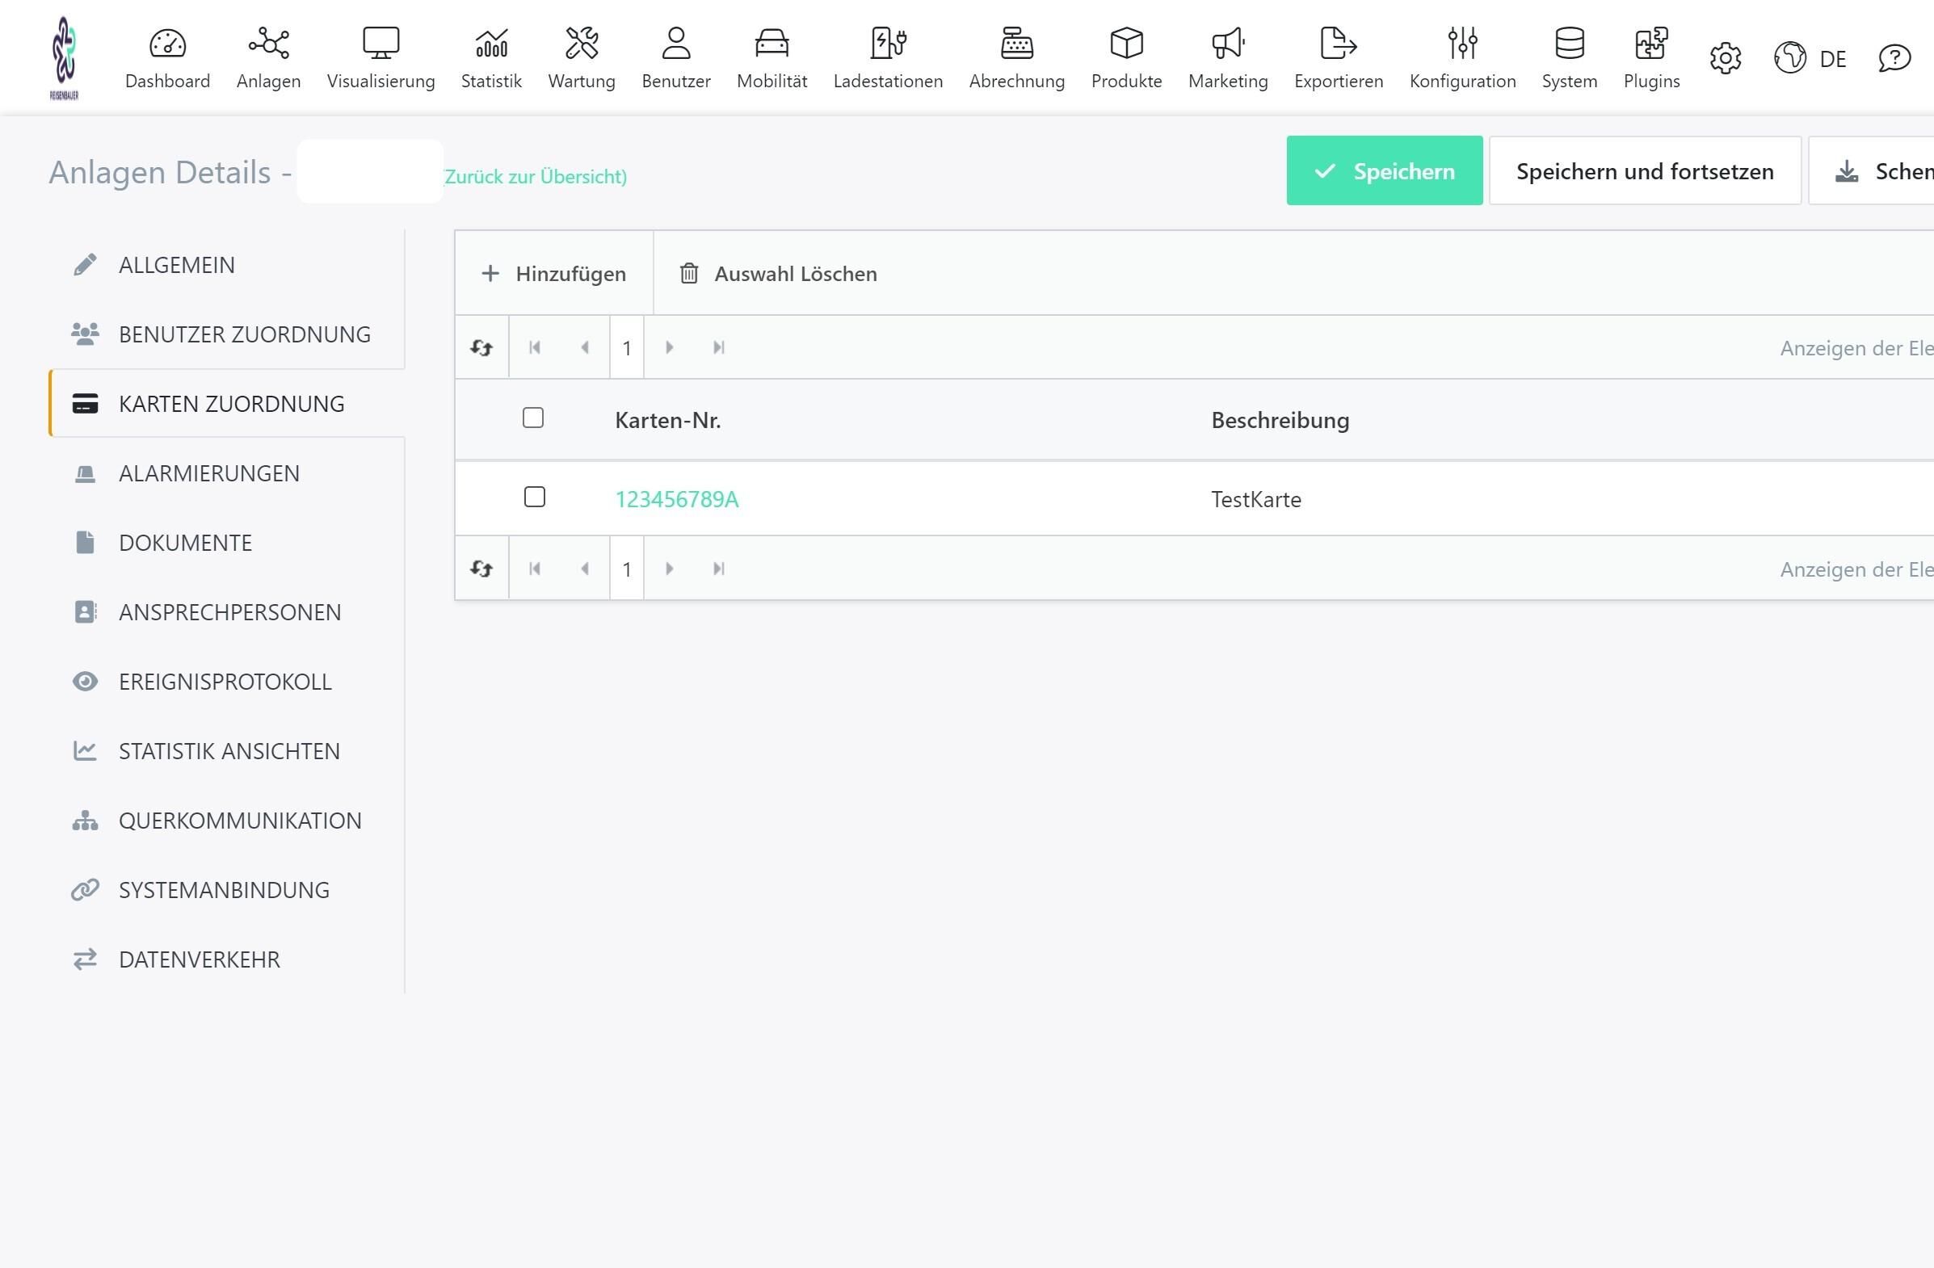Open the Abrechnung cash register icon

pyautogui.click(x=1015, y=43)
